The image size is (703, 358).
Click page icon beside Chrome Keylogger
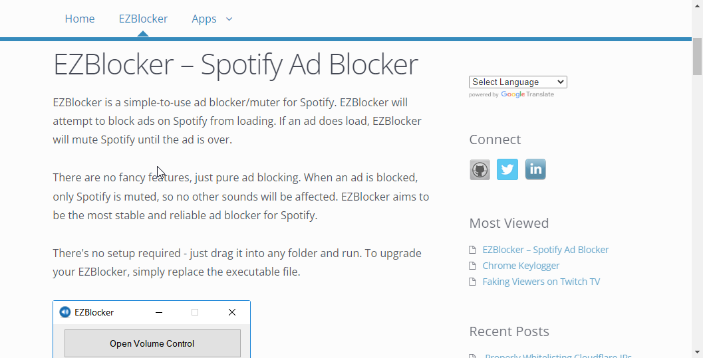(472, 266)
